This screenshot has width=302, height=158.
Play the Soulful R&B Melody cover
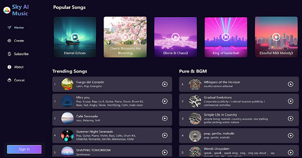pyautogui.click(x=276, y=37)
